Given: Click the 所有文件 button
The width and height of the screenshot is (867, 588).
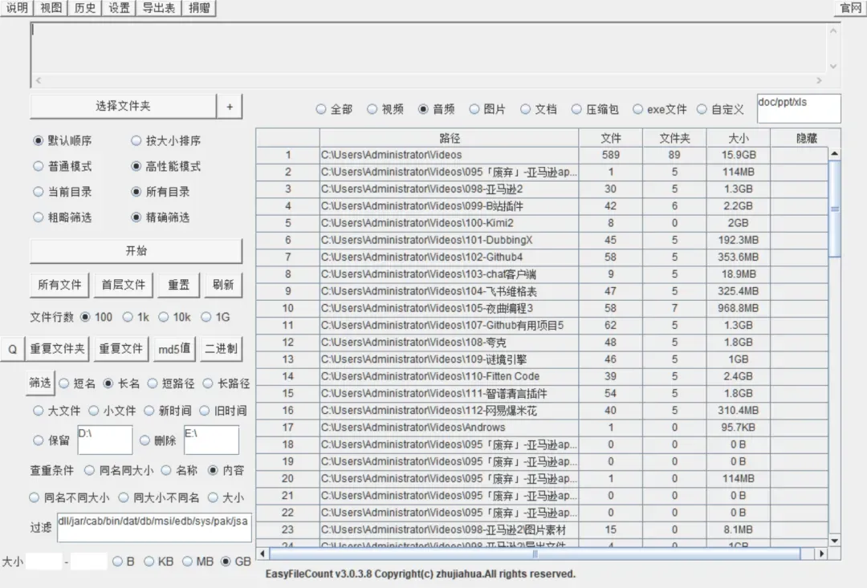Looking at the screenshot, I should point(59,285).
